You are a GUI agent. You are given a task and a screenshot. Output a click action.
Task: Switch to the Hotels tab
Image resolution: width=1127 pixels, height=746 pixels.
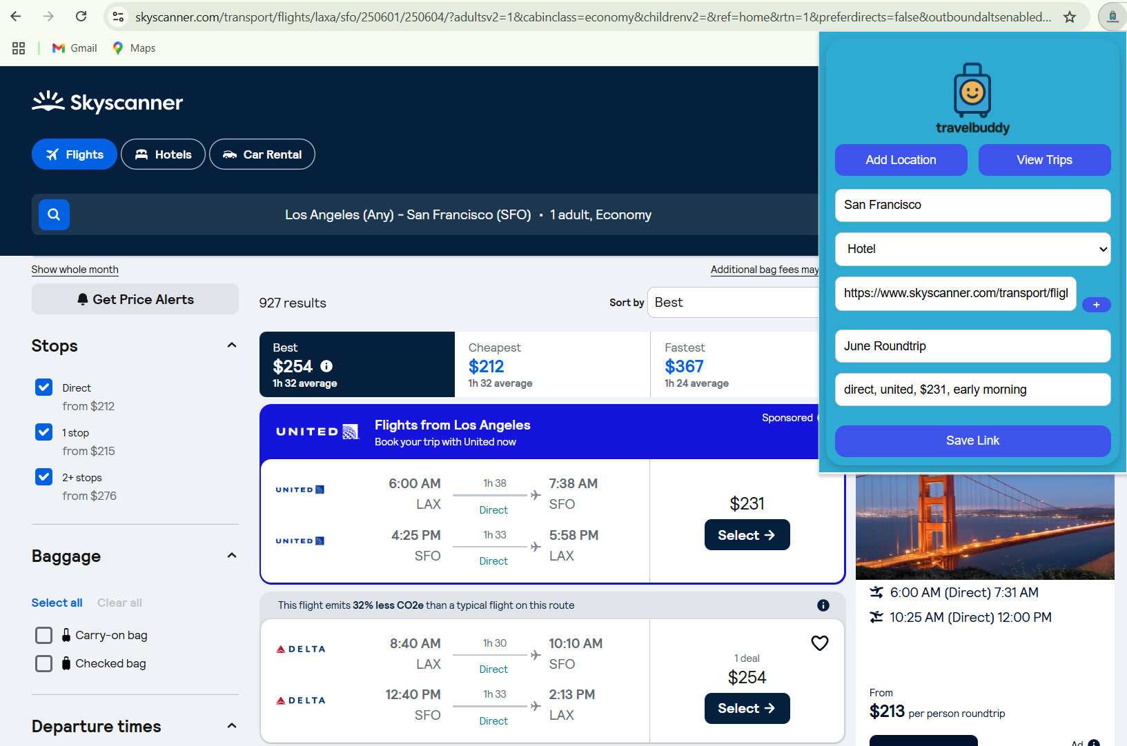pyautogui.click(x=163, y=154)
